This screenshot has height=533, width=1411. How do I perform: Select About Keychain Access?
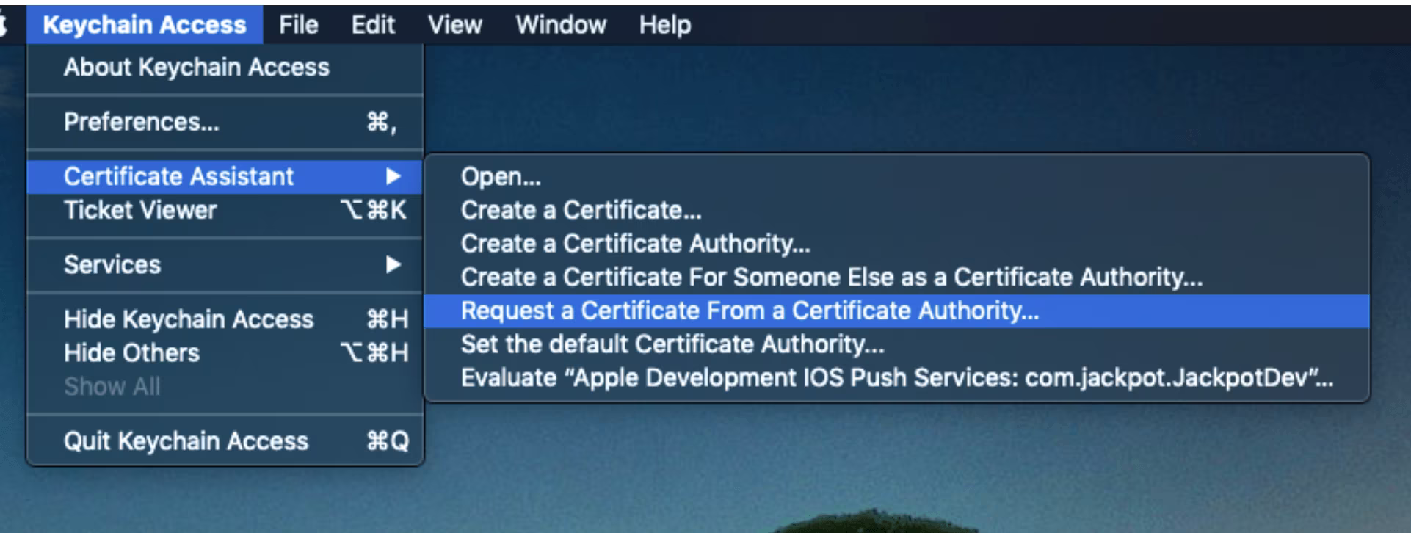pos(197,68)
